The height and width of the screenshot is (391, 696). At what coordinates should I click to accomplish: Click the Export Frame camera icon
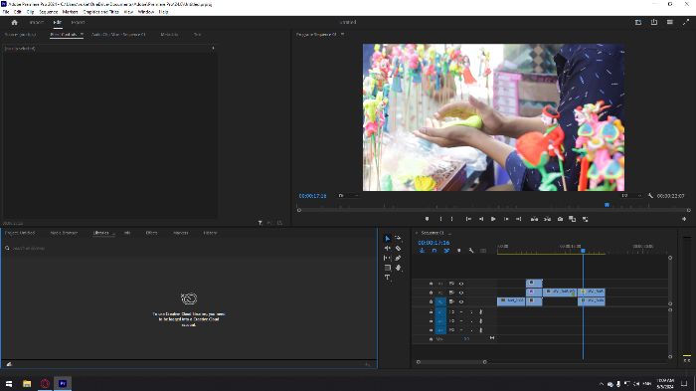[x=560, y=219]
